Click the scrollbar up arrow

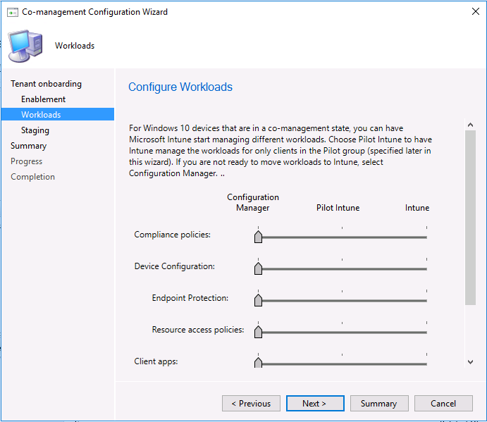point(470,125)
